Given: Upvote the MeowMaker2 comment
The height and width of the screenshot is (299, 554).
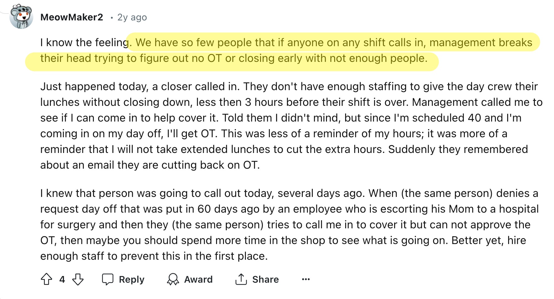Looking at the screenshot, I should [x=46, y=279].
